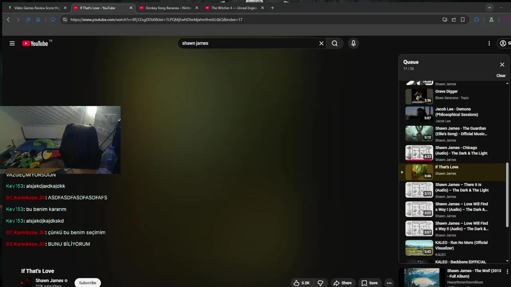Go back in browser history
Viewport: 511px width, 287px height.
8,20
